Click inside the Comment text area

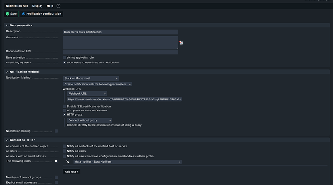120,42
